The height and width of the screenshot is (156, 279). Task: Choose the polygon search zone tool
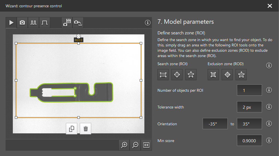click(191, 75)
